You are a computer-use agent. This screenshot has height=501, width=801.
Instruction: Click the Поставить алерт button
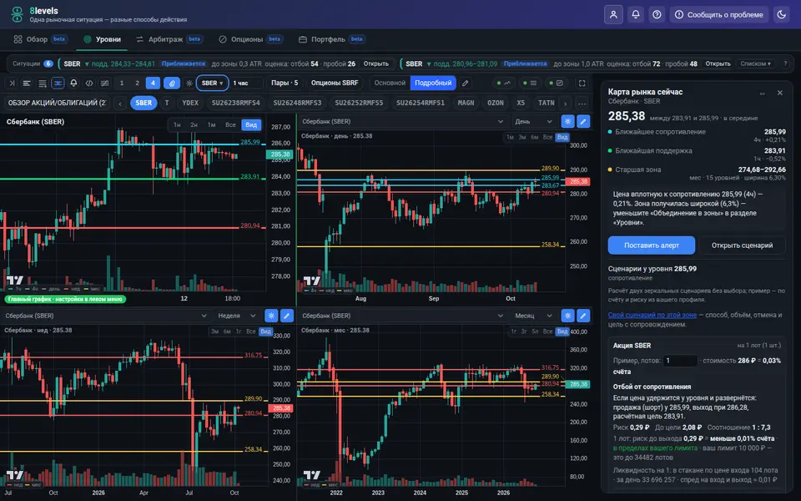[x=652, y=245]
